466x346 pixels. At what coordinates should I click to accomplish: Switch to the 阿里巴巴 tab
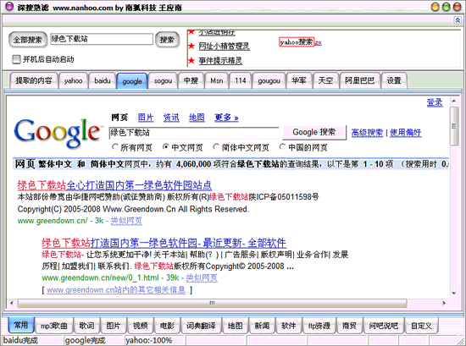[359, 80]
